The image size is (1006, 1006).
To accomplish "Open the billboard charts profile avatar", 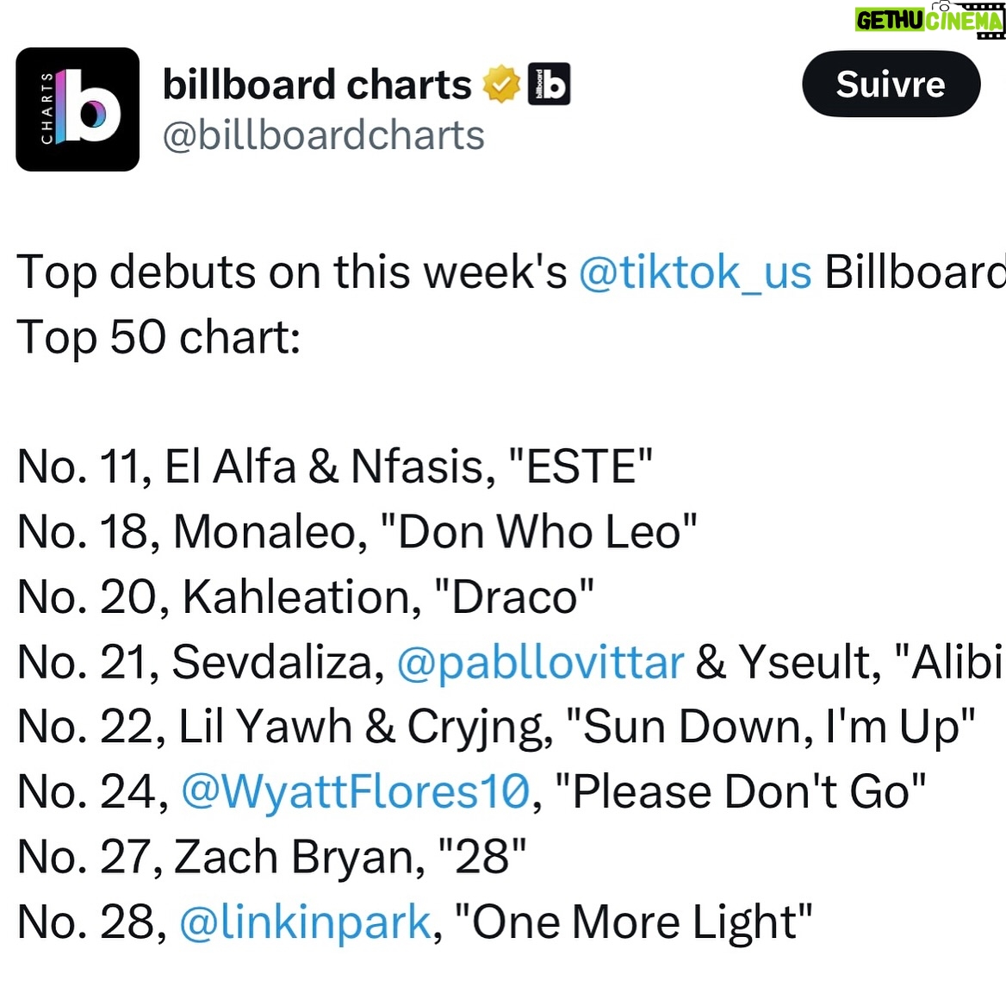I will coord(78,109).
